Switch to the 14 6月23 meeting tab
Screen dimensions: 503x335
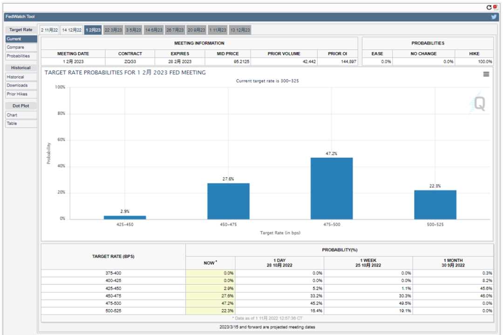point(154,30)
